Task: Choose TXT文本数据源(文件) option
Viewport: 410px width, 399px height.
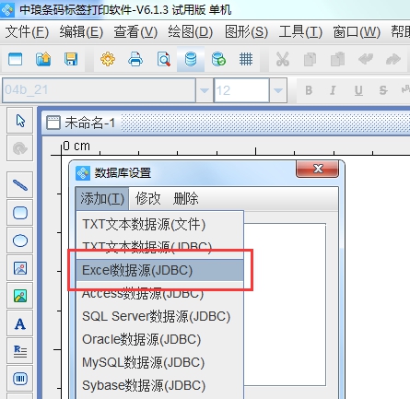Action: 159,224
